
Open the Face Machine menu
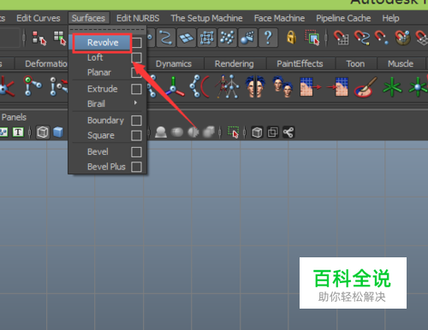[x=279, y=18]
